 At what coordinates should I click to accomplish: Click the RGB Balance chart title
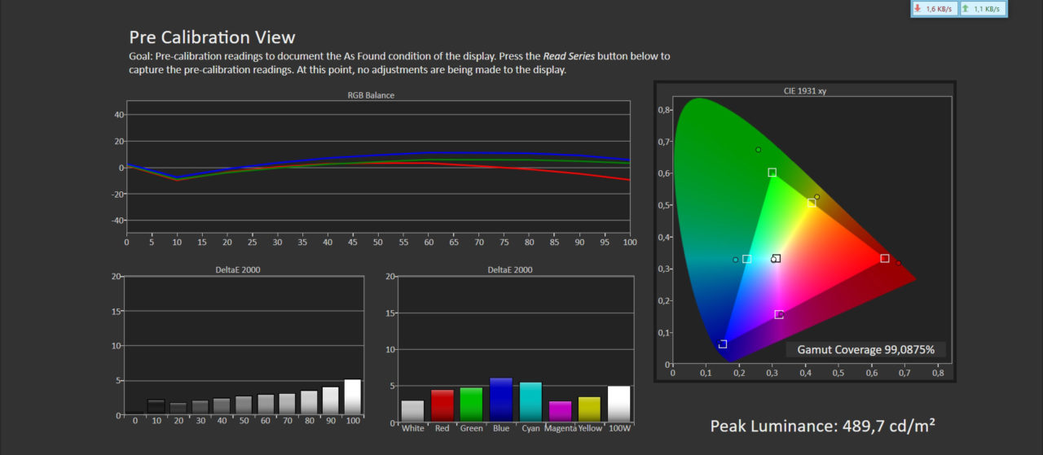tap(371, 95)
